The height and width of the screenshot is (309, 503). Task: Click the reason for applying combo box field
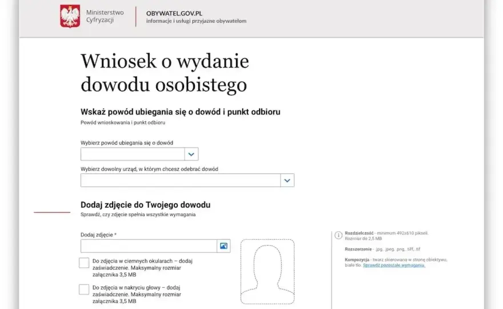139,154
